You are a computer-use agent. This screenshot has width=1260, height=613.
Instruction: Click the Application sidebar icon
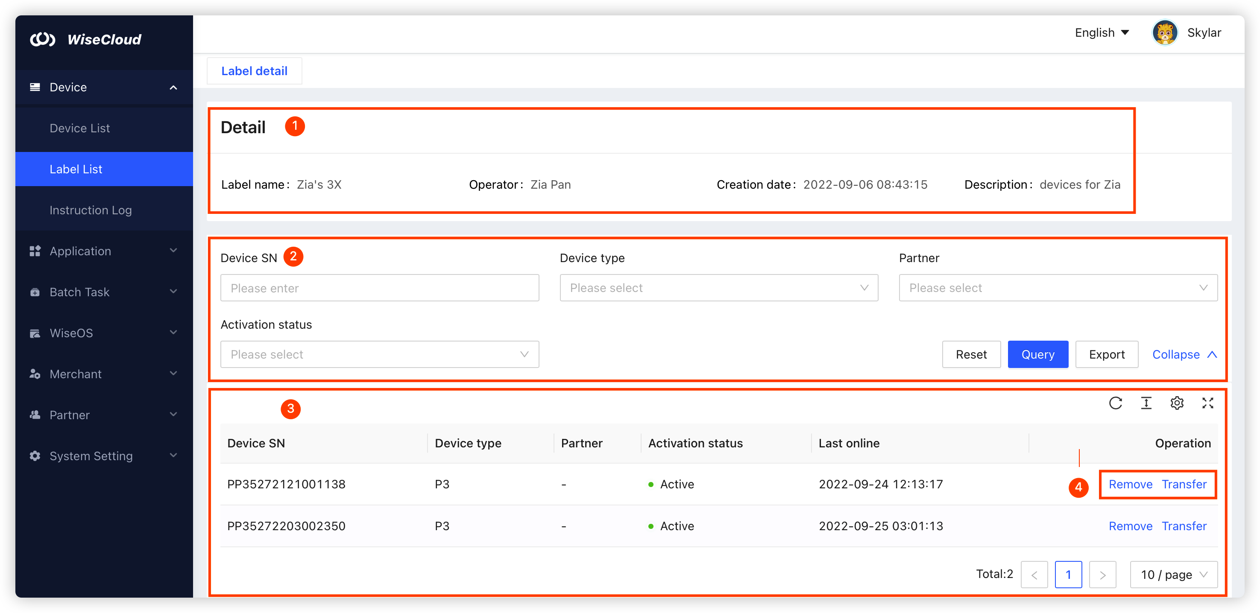[x=35, y=251]
